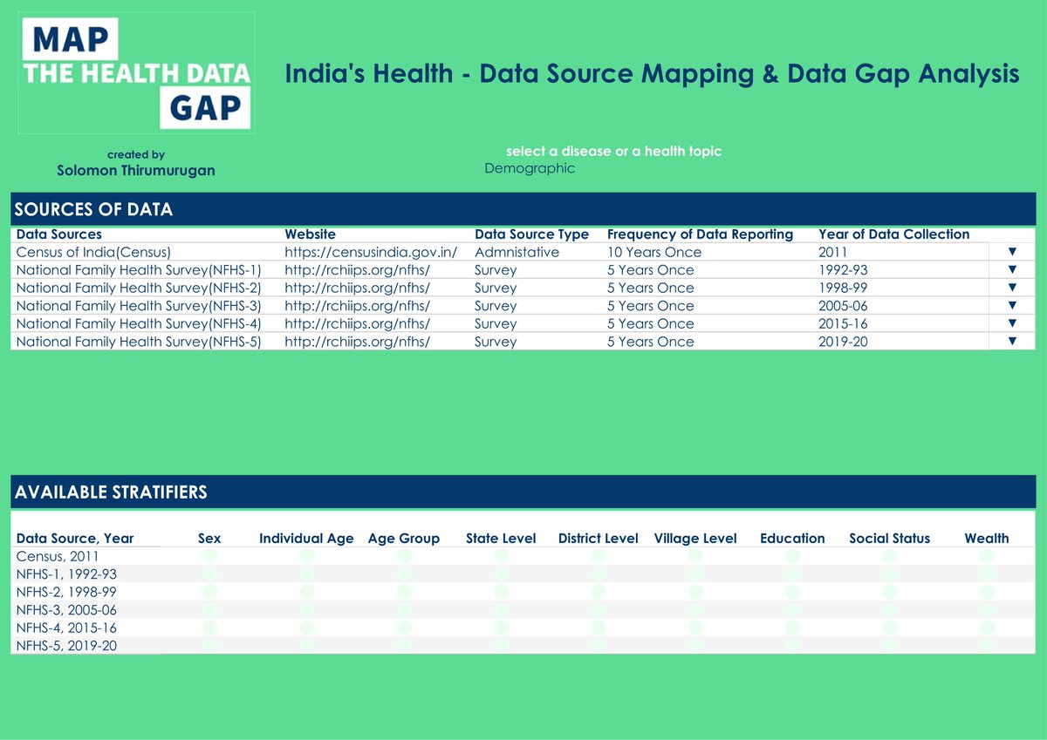Image resolution: width=1047 pixels, height=740 pixels.
Task: Click the India's Health dashboard title
Action: pos(652,74)
